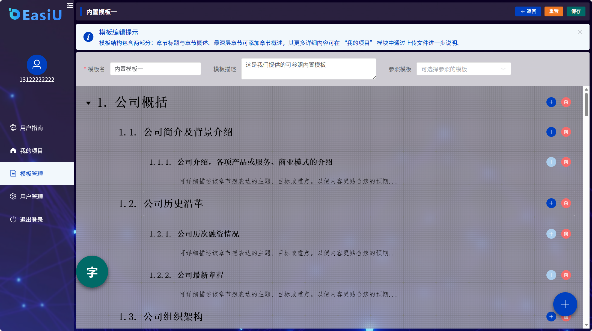Viewport: 592px width, 331px height.
Task: Click the add button beside 公司概括
Action: click(551, 102)
